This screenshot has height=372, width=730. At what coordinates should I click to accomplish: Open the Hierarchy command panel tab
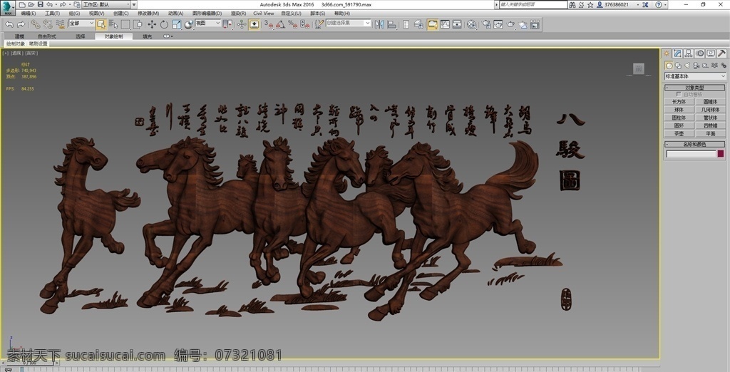[x=689, y=53]
